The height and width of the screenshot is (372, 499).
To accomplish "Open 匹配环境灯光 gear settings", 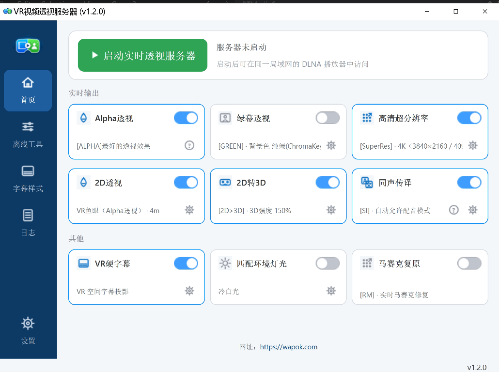I will (331, 291).
